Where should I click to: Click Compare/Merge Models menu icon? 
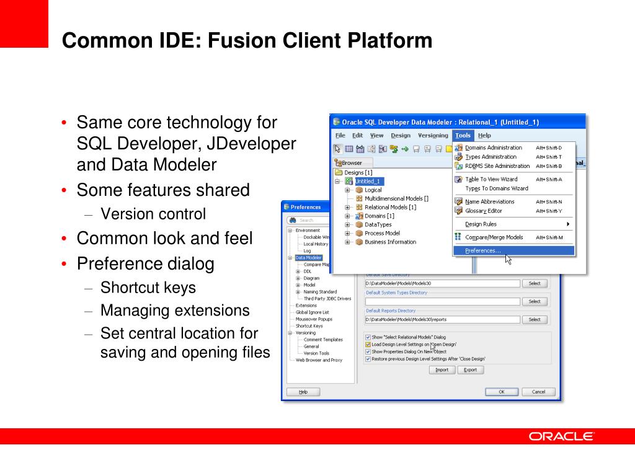[x=458, y=237]
